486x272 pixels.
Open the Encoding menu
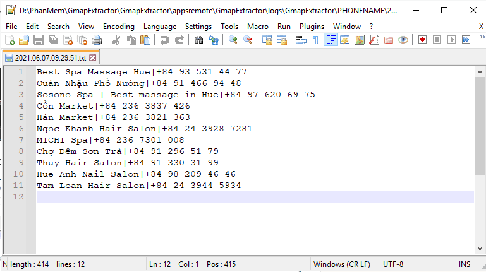click(119, 27)
